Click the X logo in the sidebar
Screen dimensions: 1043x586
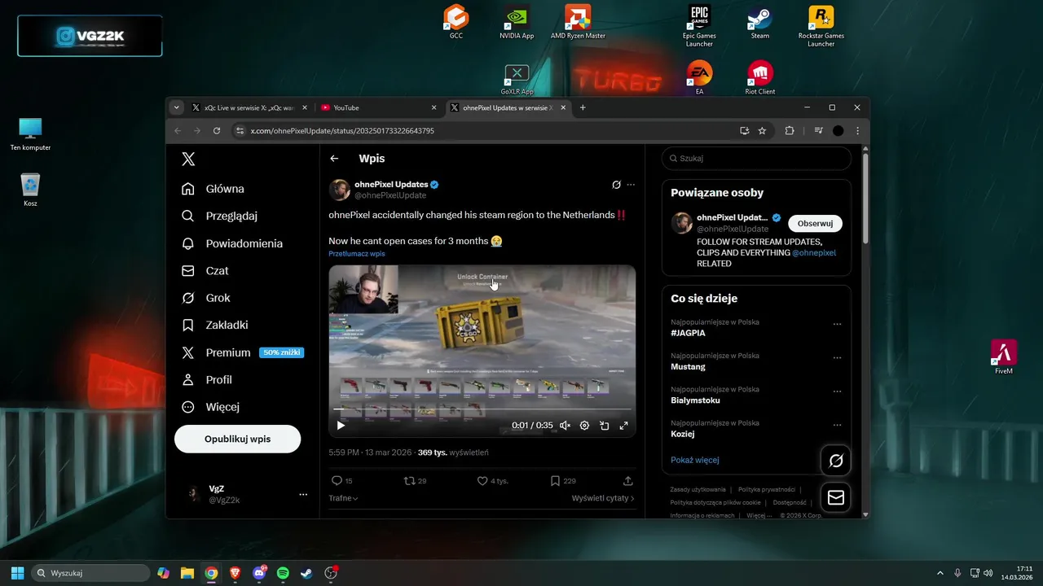click(188, 159)
